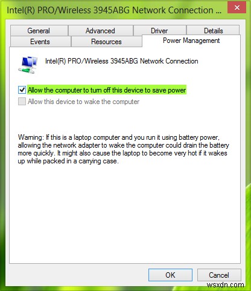View the Details tab
Viewport: 251px width, 291px height.
point(213,31)
